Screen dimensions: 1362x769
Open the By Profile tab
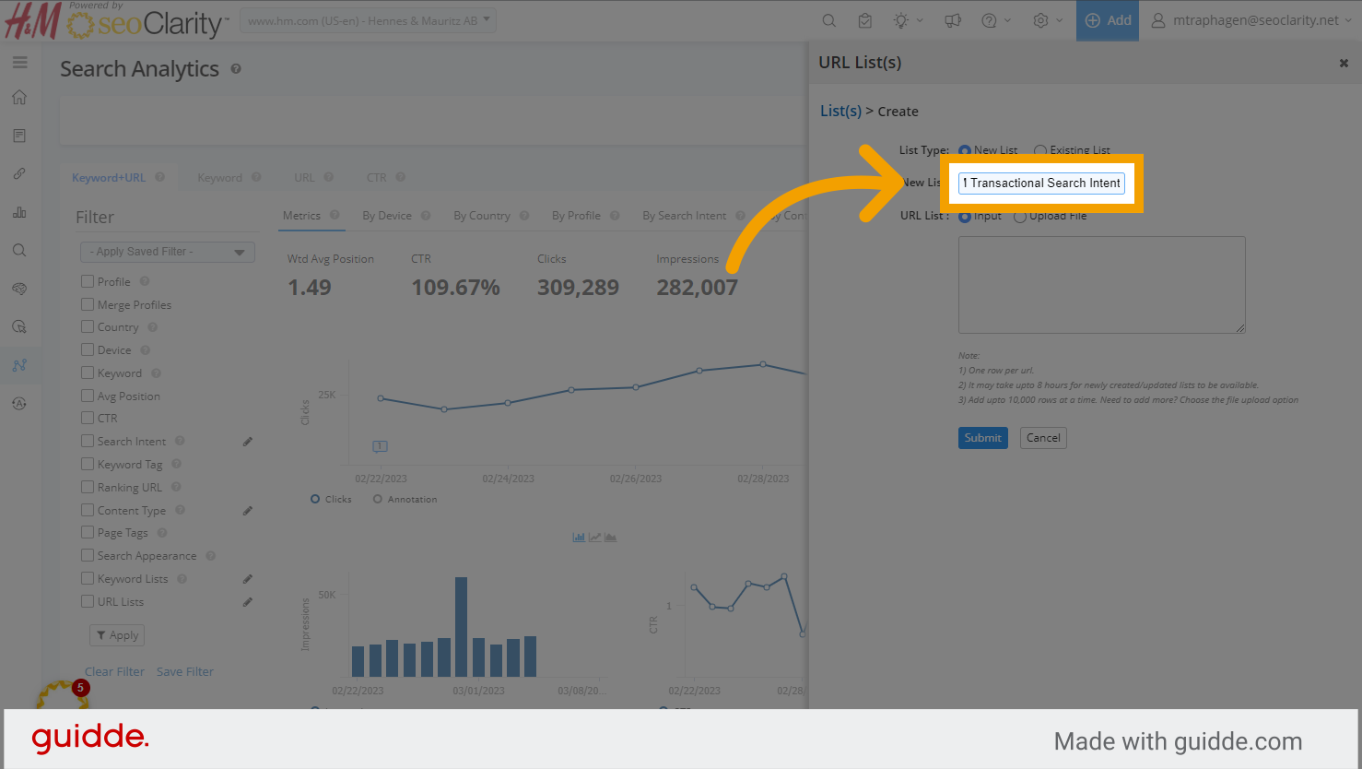[x=576, y=216]
